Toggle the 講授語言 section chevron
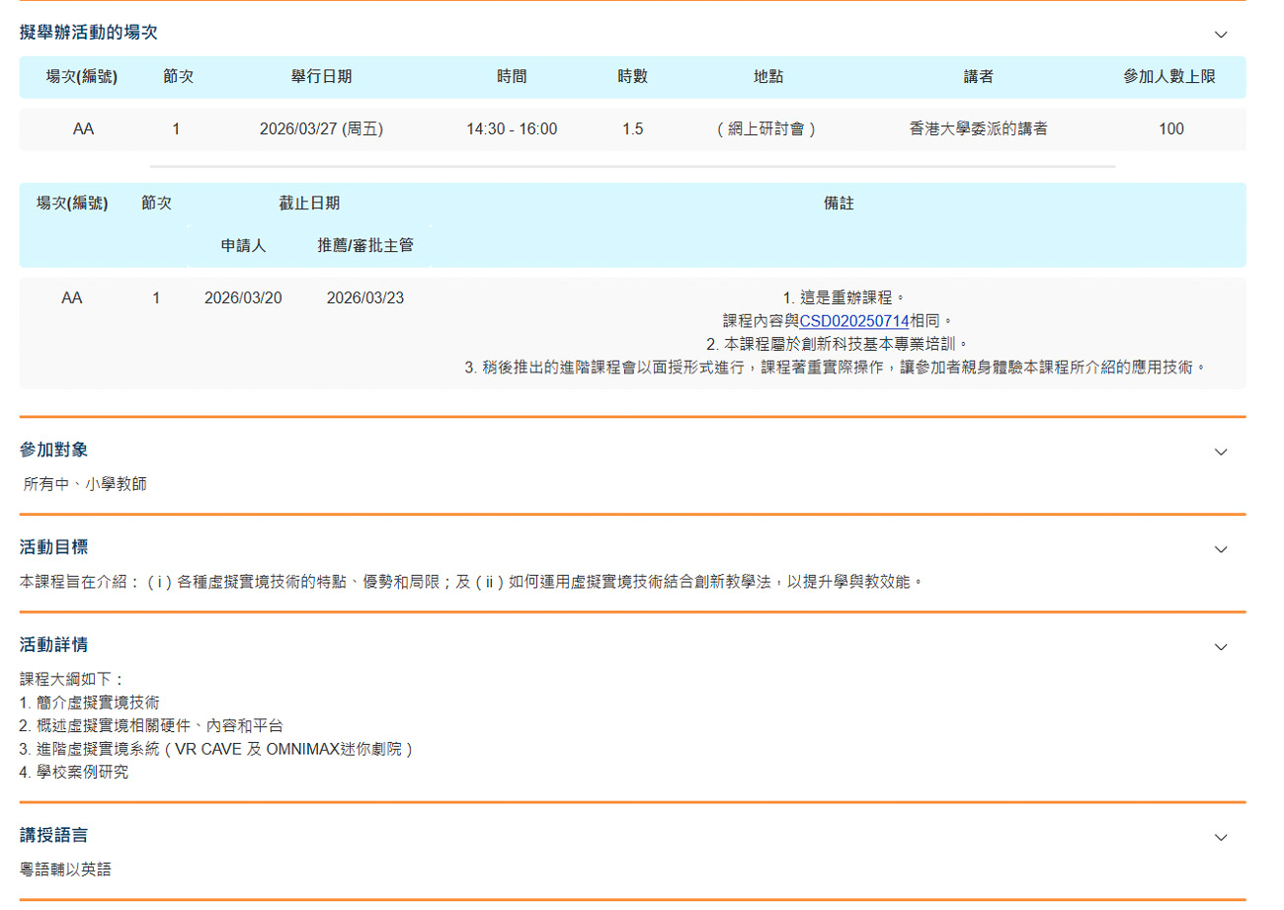Screen dimensions: 1284x910 click(x=1221, y=837)
